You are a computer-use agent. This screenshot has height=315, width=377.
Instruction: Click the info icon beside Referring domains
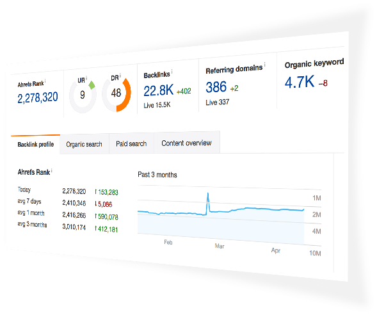(264, 64)
